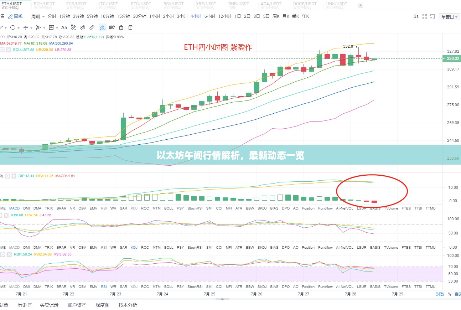The width and height of the screenshot is (461, 310).
Task: Switch to the DOGE/USDT tab
Action: pyautogui.click(x=305, y=5)
